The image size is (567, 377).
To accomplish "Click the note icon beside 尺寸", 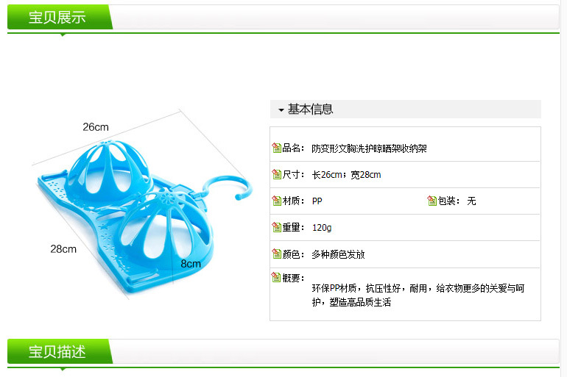I will pyautogui.click(x=276, y=174).
